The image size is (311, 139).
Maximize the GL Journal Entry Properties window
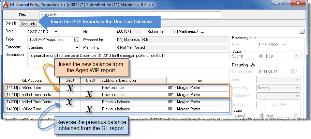[285, 3]
